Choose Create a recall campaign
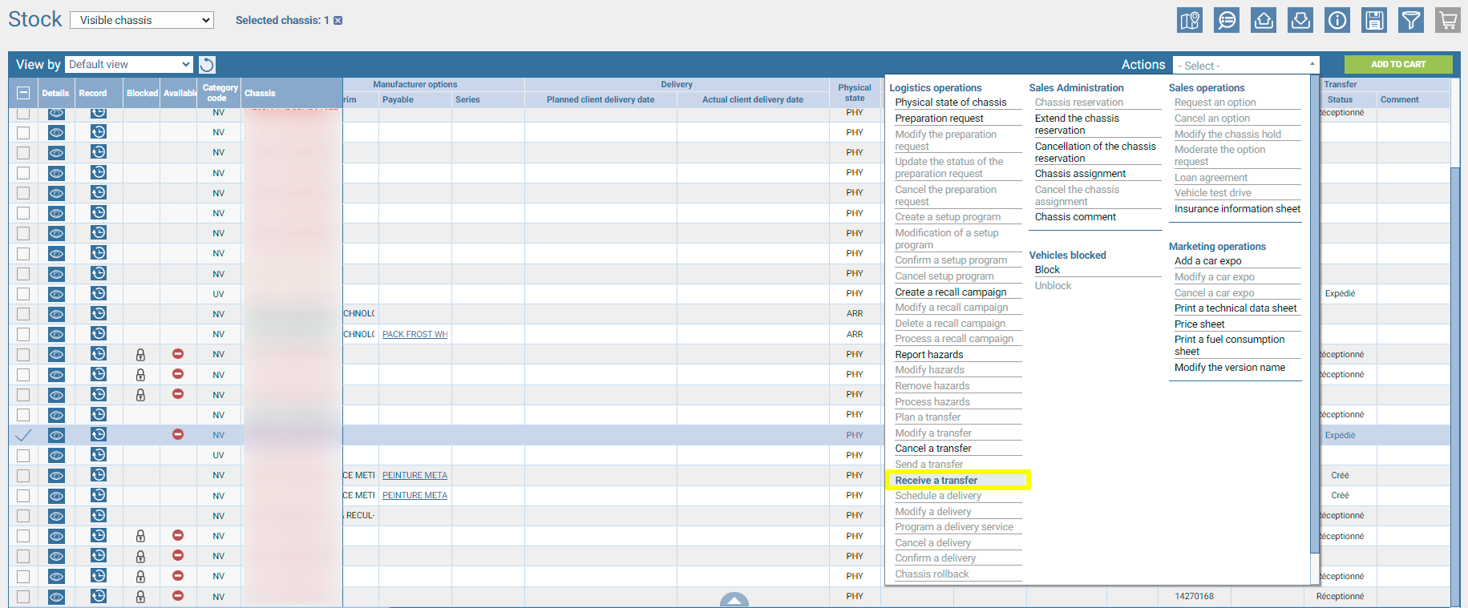This screenshot has width=1468, height=608. tap(950, 292)
